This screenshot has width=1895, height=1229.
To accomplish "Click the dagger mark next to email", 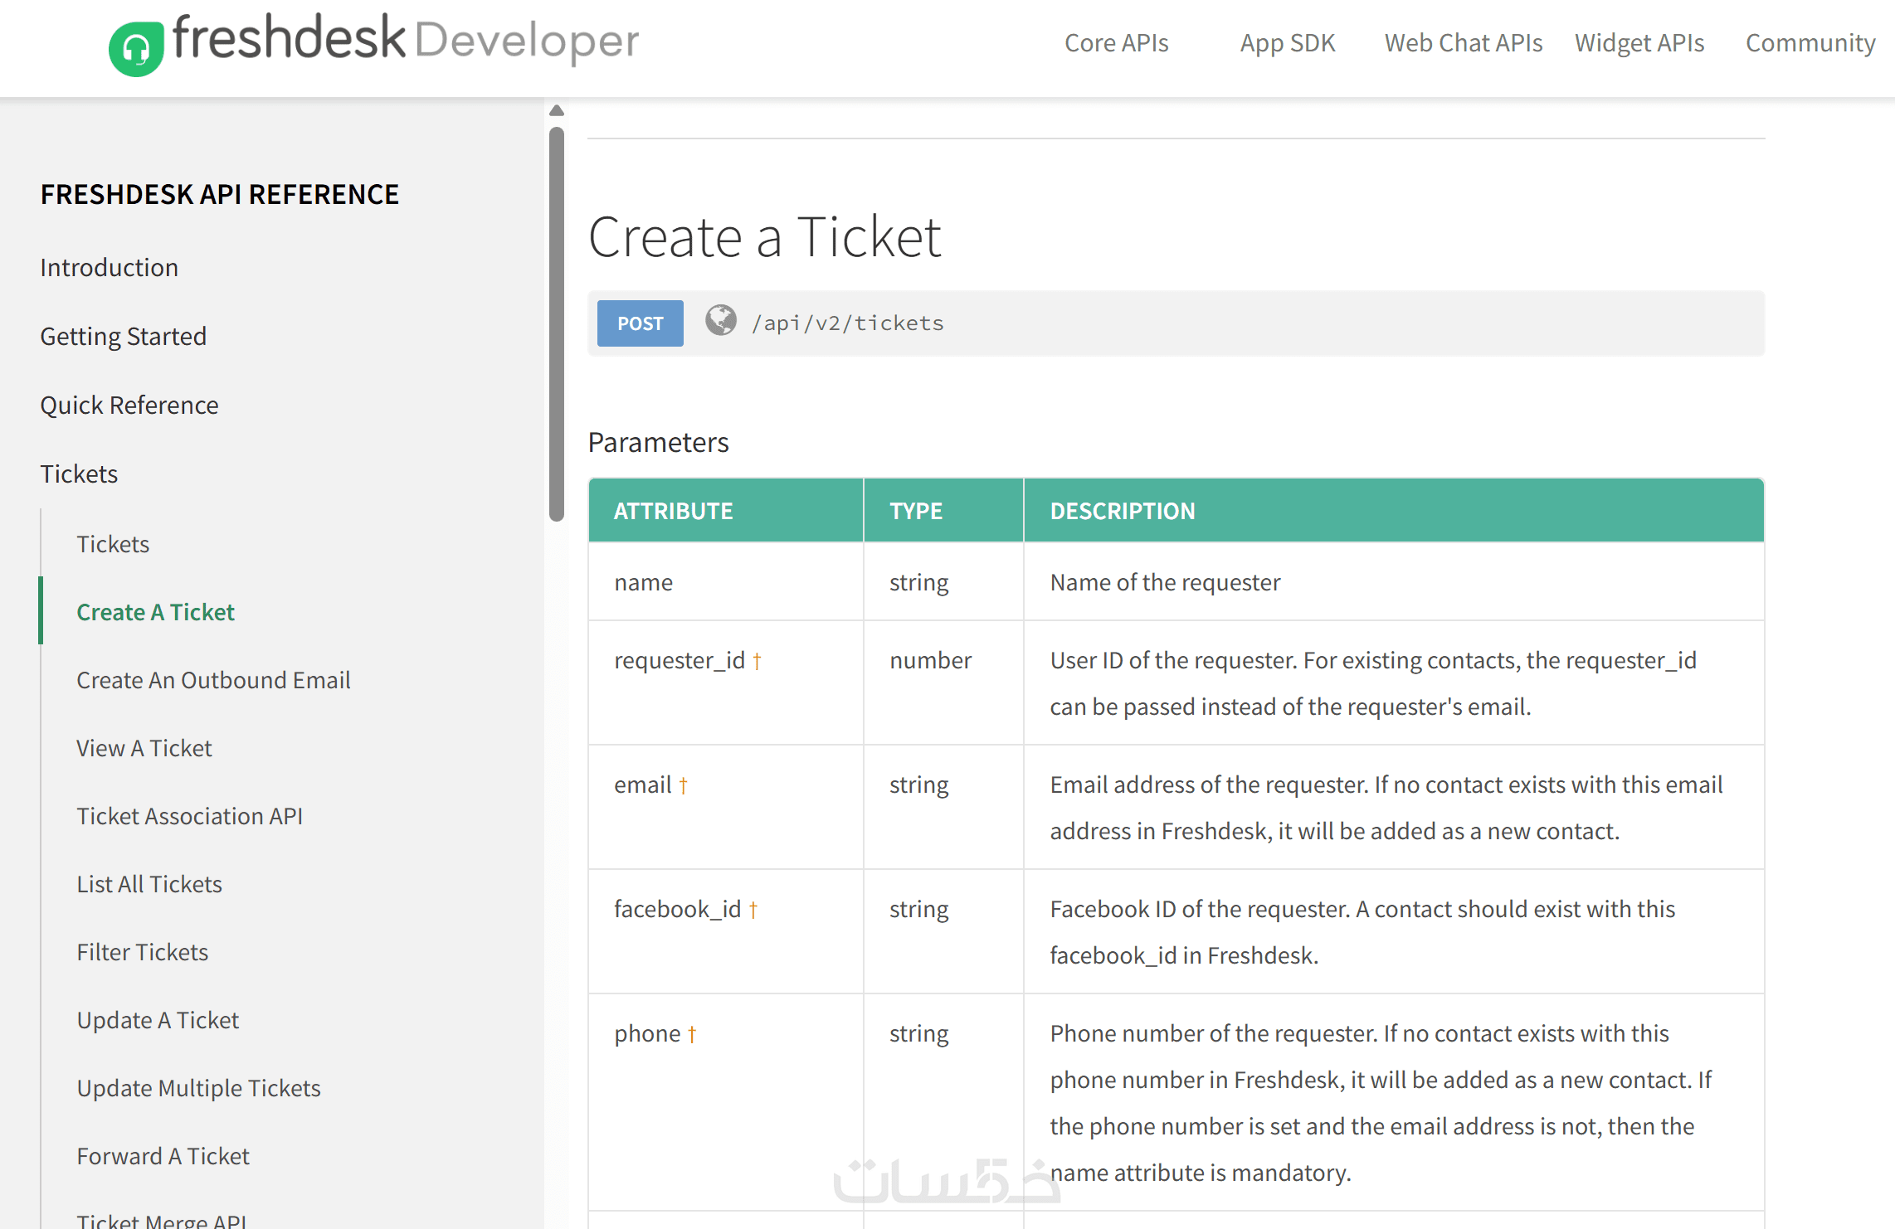I will point(683,785).
